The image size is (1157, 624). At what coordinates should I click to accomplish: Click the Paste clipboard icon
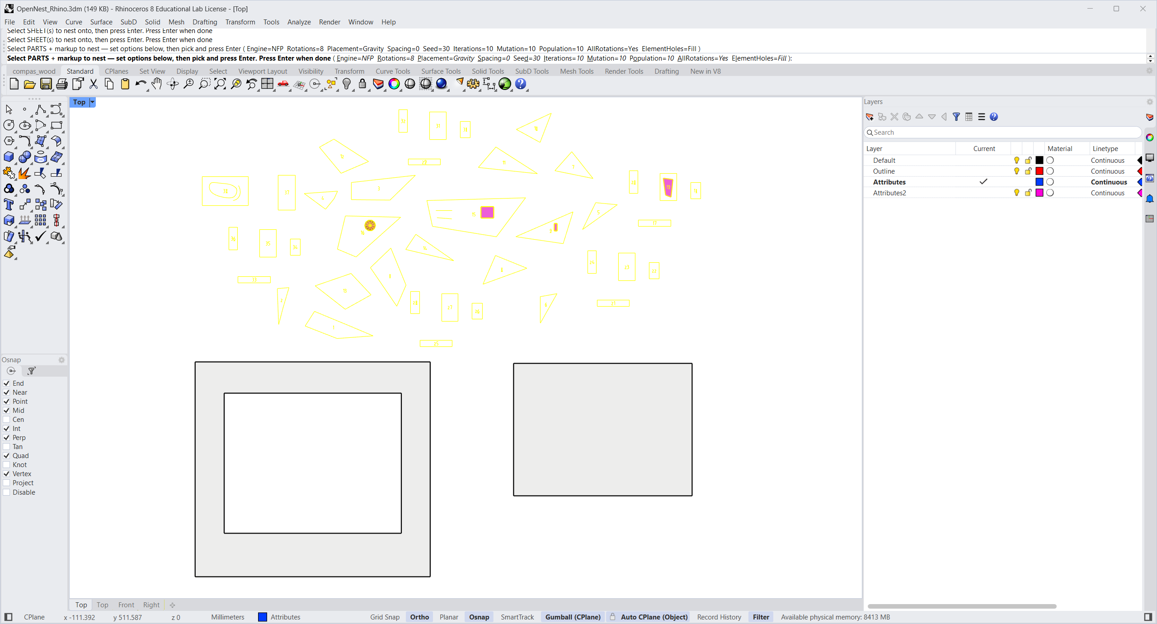point(125,84)
